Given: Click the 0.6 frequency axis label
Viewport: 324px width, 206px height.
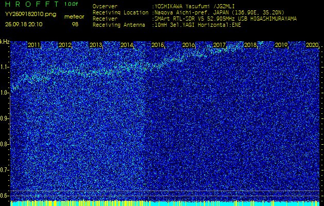Looking at the screenshot, I should (5, 196).
